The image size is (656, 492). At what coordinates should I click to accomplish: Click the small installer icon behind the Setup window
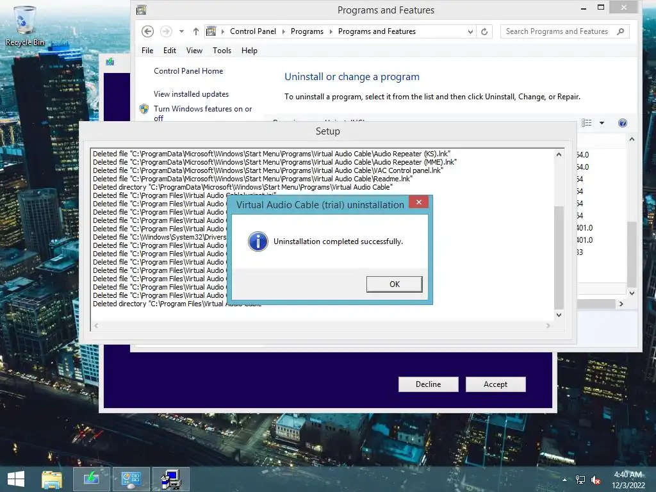click(110, 62)
